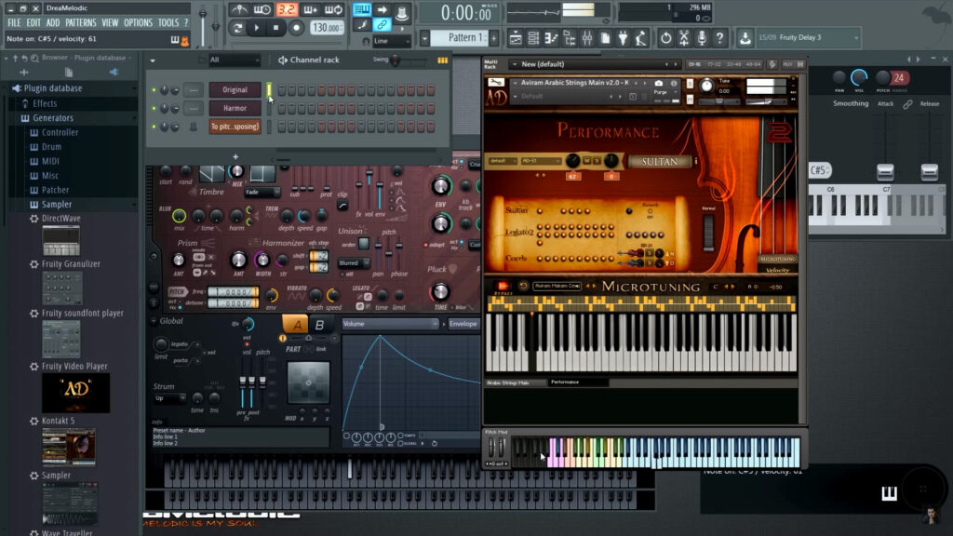Viewport: 953px width, 536px height.
Task: Add a channel with the plus button
Action: click(x=235, y=156)
